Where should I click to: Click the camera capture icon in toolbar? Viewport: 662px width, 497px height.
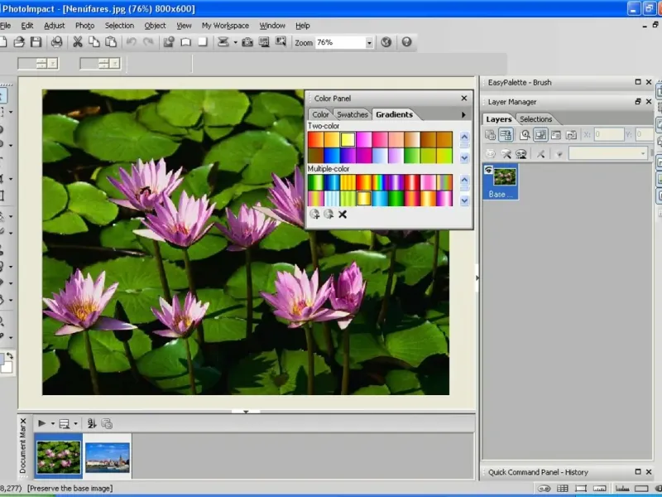point(247,42)
